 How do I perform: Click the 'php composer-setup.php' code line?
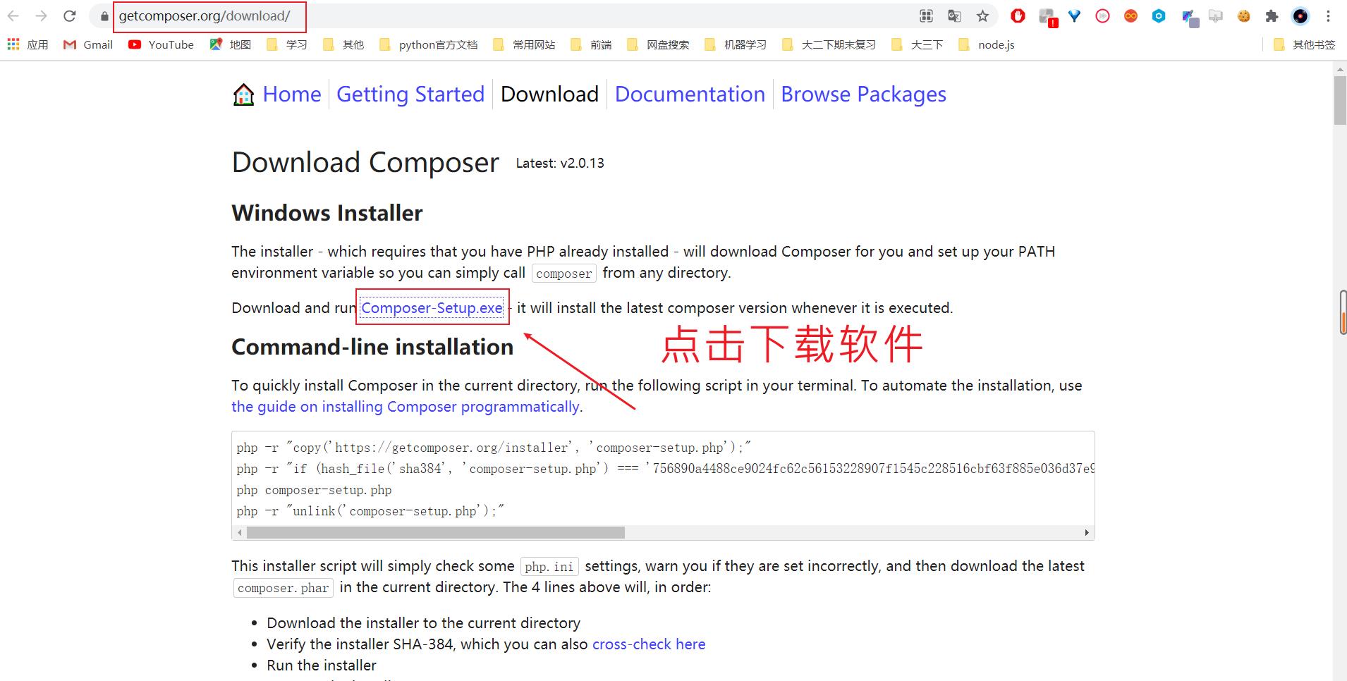[314, 490]
